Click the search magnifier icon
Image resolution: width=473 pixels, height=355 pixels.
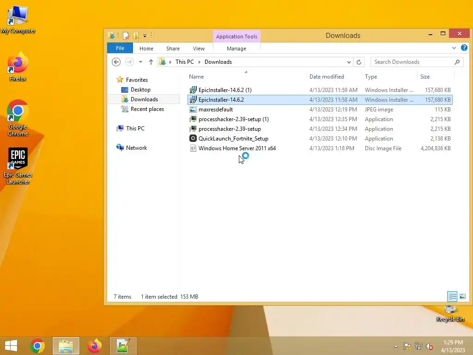click(x=457, y=62)
